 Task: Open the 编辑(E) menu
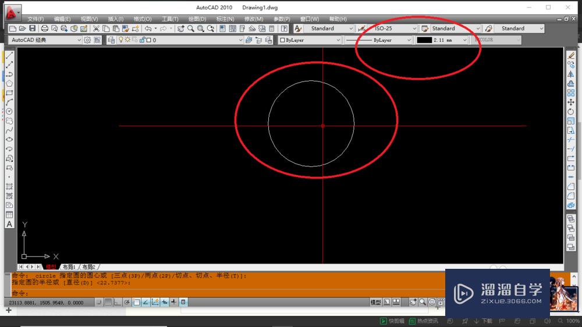pos(62,19)
